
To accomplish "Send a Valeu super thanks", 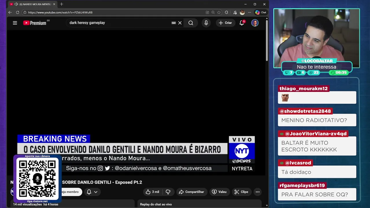I will tap(219, 192).
